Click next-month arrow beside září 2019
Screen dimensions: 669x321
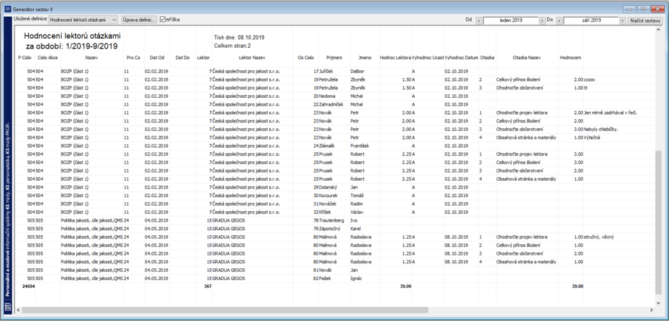point(623,20)
